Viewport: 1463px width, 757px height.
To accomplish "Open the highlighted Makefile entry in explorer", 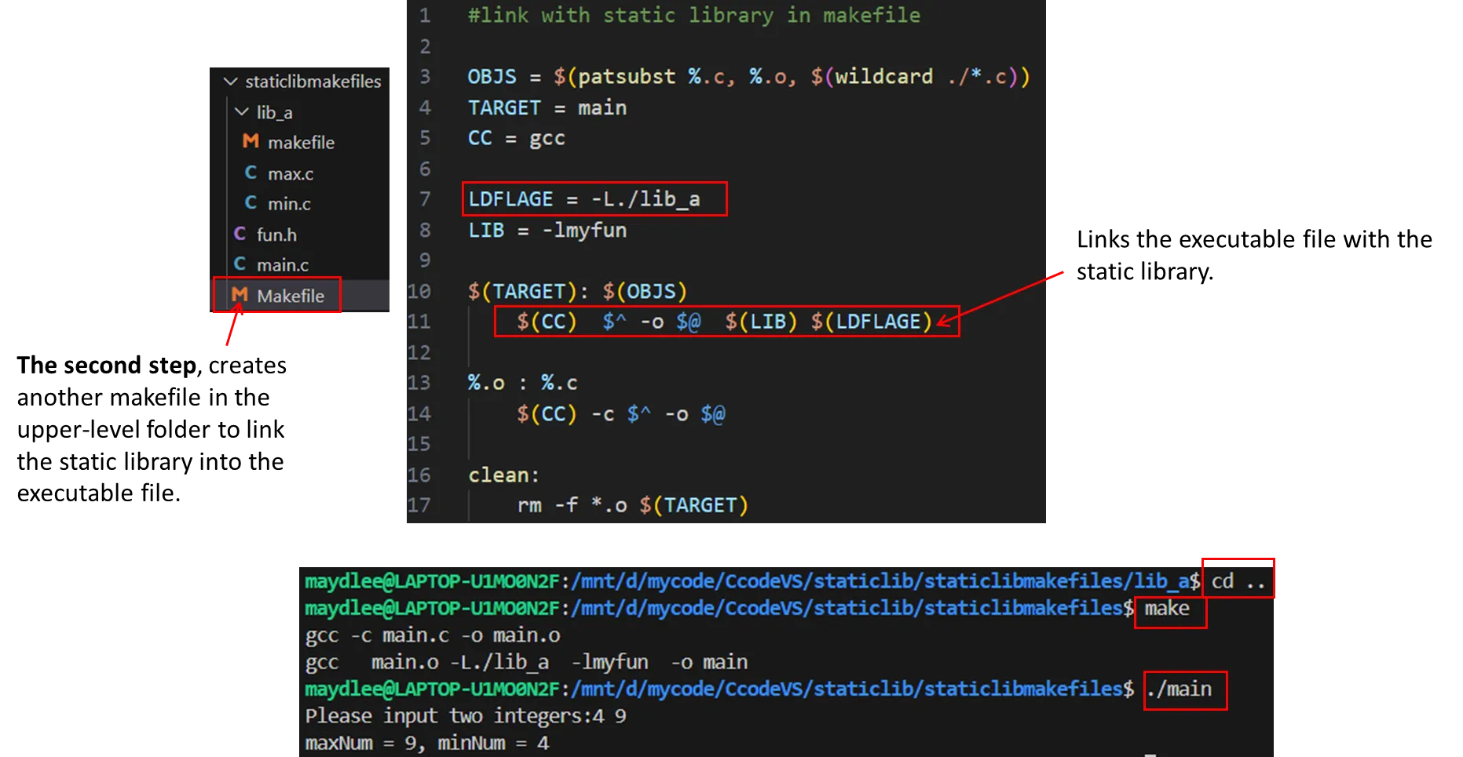I will 290,296.
